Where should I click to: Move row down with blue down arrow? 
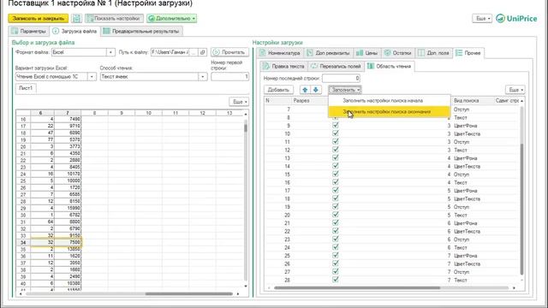[x=316, y=90]
